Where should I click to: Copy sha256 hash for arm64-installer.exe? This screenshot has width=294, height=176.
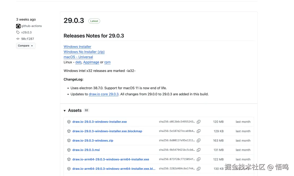point(198,159)
